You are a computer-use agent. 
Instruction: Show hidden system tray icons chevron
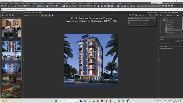(155, 101)
